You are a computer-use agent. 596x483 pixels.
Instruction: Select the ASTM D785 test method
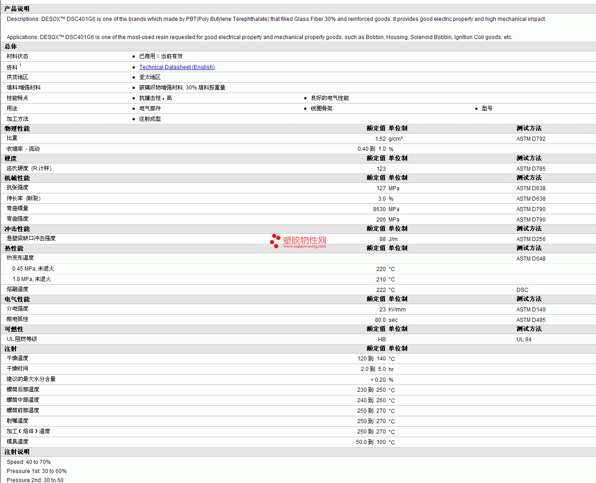531,169
